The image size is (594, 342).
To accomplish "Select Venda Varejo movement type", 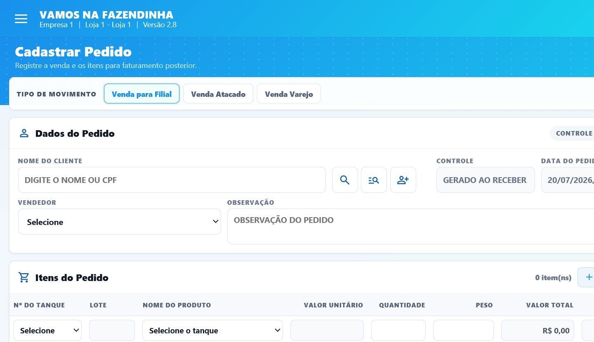I will click(289, 94).
